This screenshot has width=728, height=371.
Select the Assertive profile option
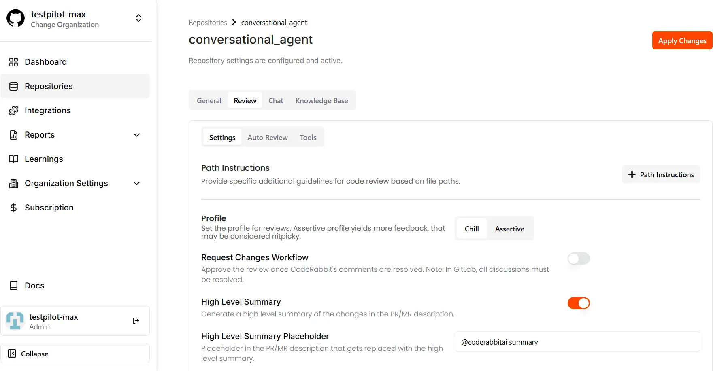pyautogui.click(x=509, y=229)
